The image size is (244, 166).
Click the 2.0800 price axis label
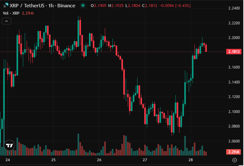[x=234, y=126]
